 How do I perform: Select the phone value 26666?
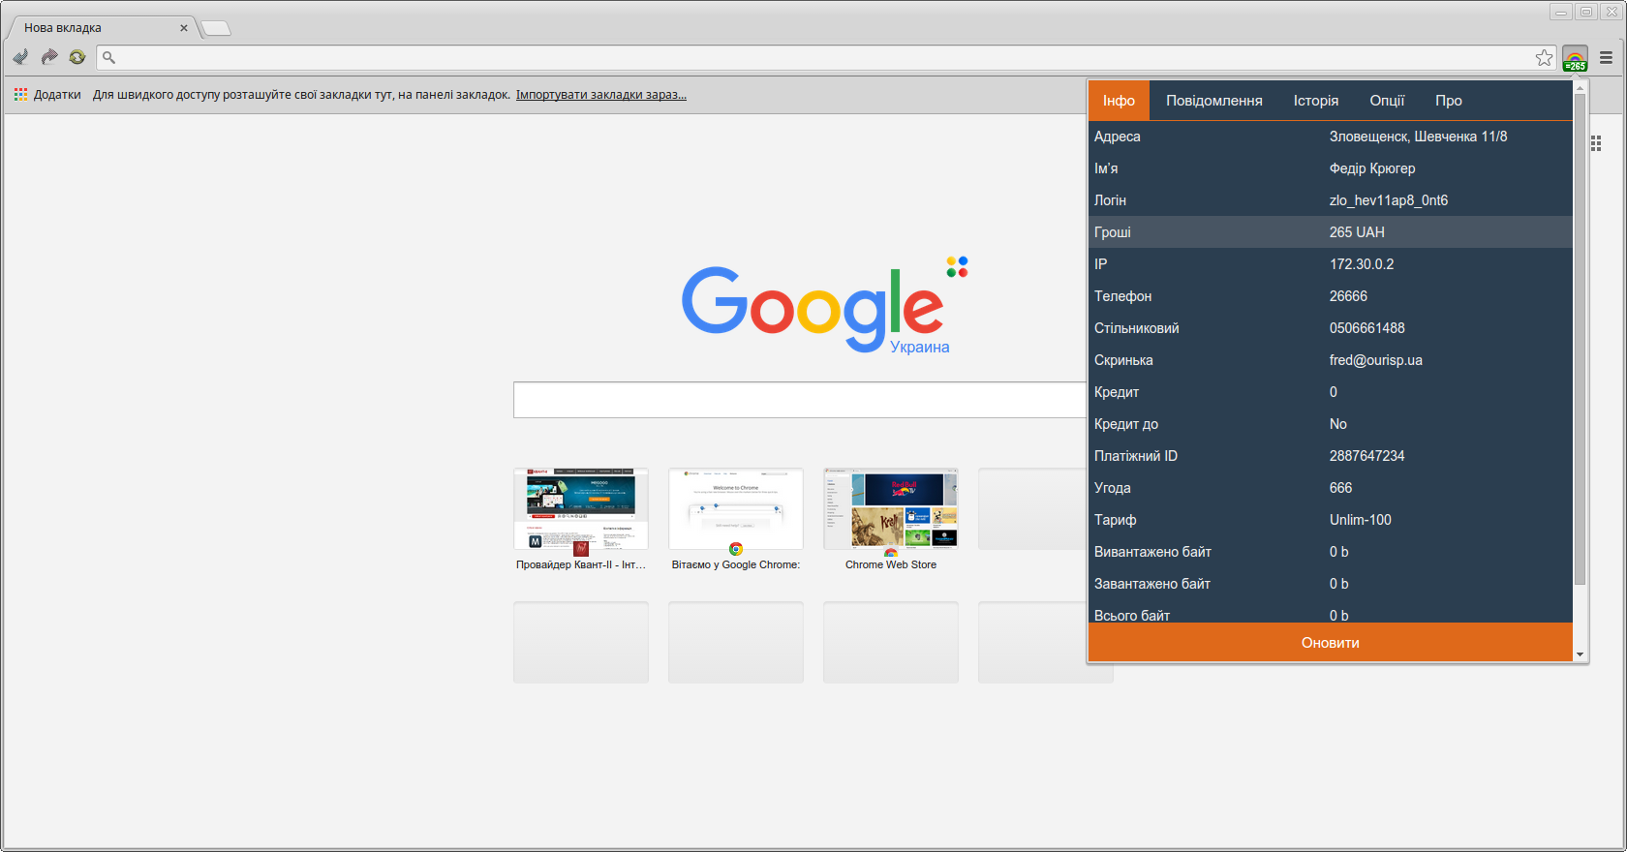1348,296
